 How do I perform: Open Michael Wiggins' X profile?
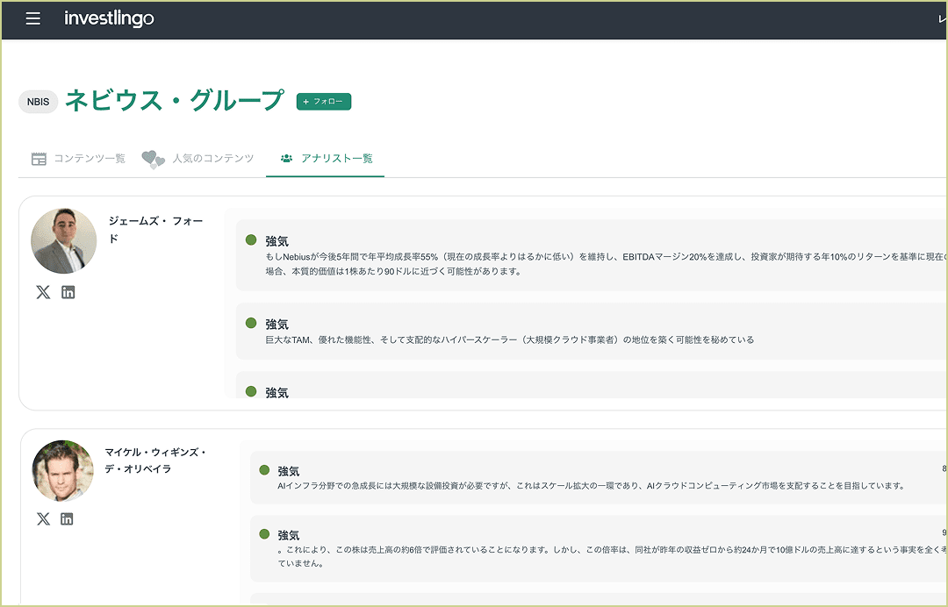pyautogui.click(x=43, y=518)
